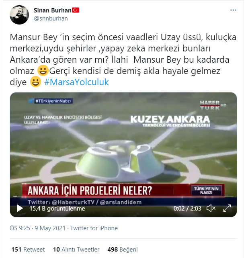Open the Twitter for iPhone source link
This screenshot has height=258, width=248.
click(94, 228)
